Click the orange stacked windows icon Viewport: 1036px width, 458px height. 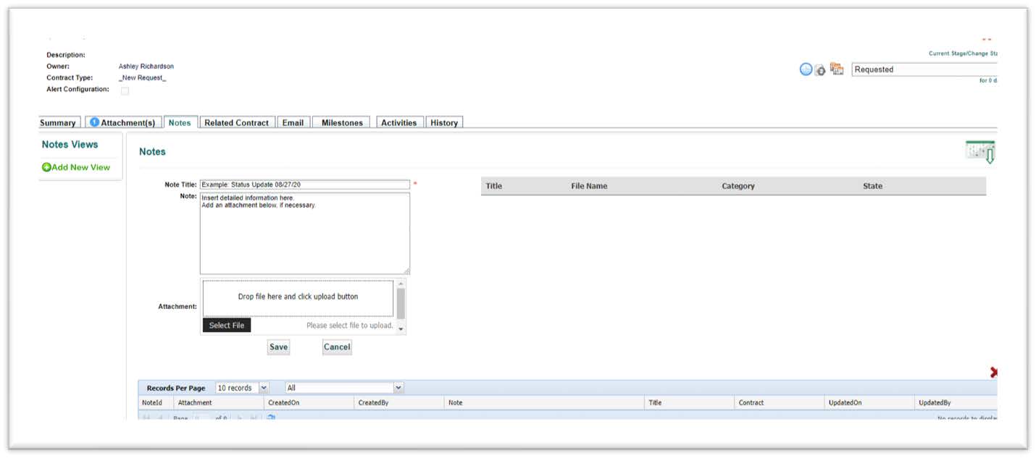(837, 69)
